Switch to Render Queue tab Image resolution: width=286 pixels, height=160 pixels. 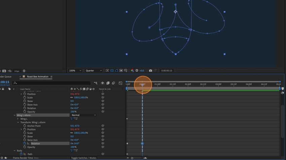(6, 76)
